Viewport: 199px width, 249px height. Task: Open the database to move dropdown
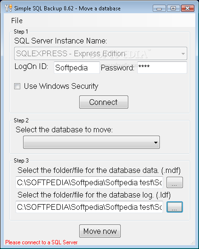tap(91, 142)
